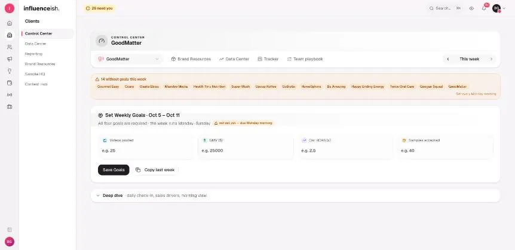
Task: Focus the Videos posted input field
Action: 146,150
